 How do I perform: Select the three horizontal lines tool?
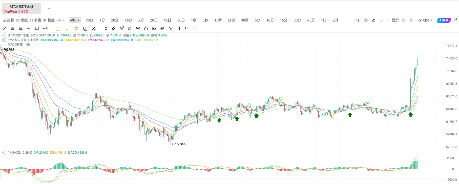(x=21, y=28)
